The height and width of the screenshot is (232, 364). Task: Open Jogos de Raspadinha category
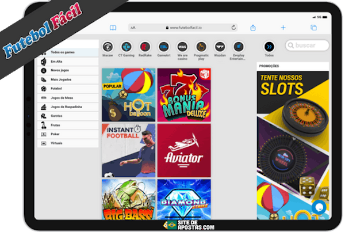68,107
